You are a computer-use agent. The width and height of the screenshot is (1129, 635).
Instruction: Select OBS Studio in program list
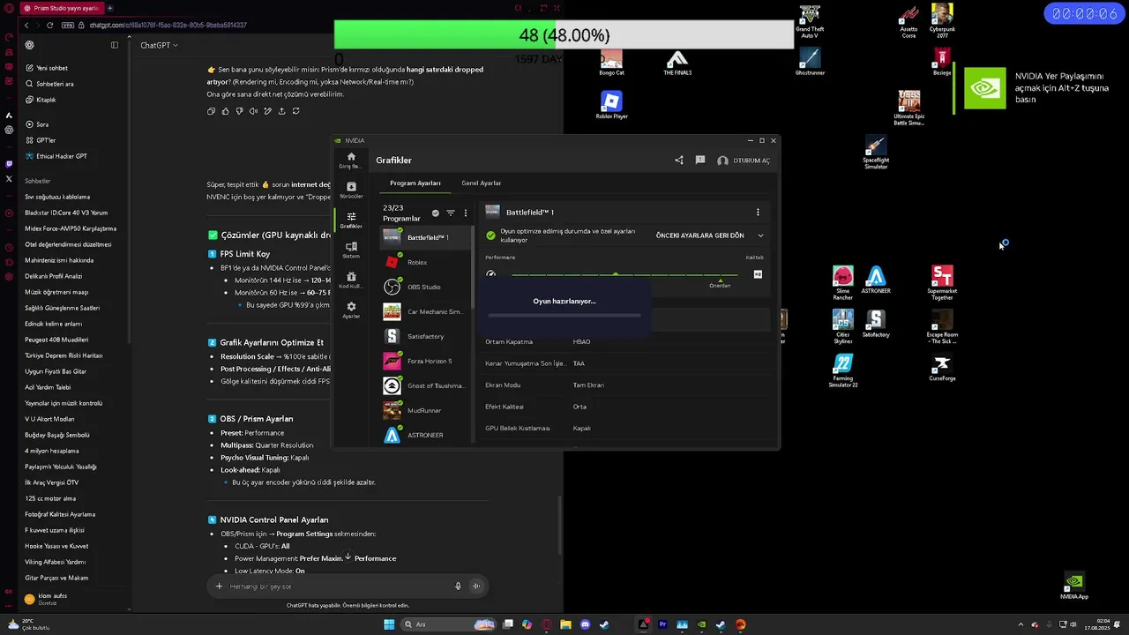(x=426, y=287)
